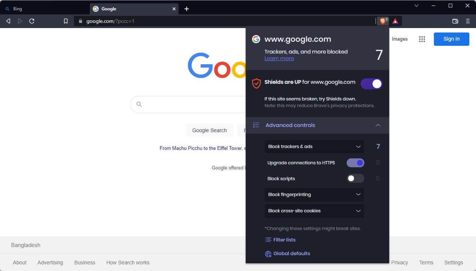Open the Images link
Image resolution: width=476 pixels, height=271 pixels.
399,39
